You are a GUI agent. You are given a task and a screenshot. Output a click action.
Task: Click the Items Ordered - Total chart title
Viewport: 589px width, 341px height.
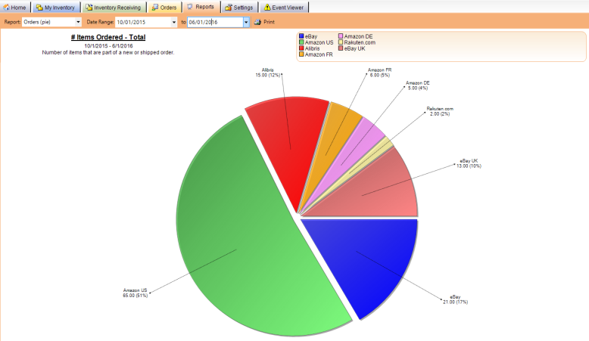coord(108,37)
